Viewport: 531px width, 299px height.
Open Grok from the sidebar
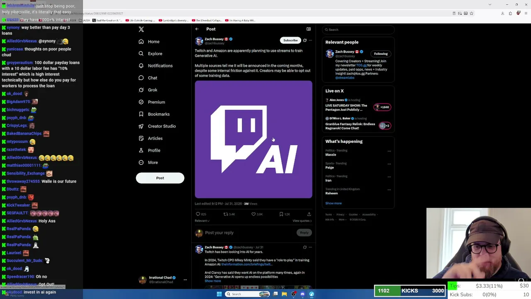(148, 90)
